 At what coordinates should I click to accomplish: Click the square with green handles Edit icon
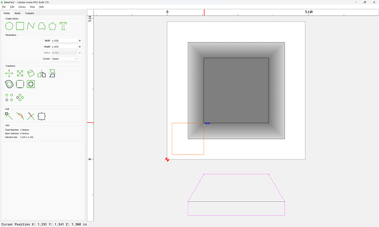click(42, 116)
